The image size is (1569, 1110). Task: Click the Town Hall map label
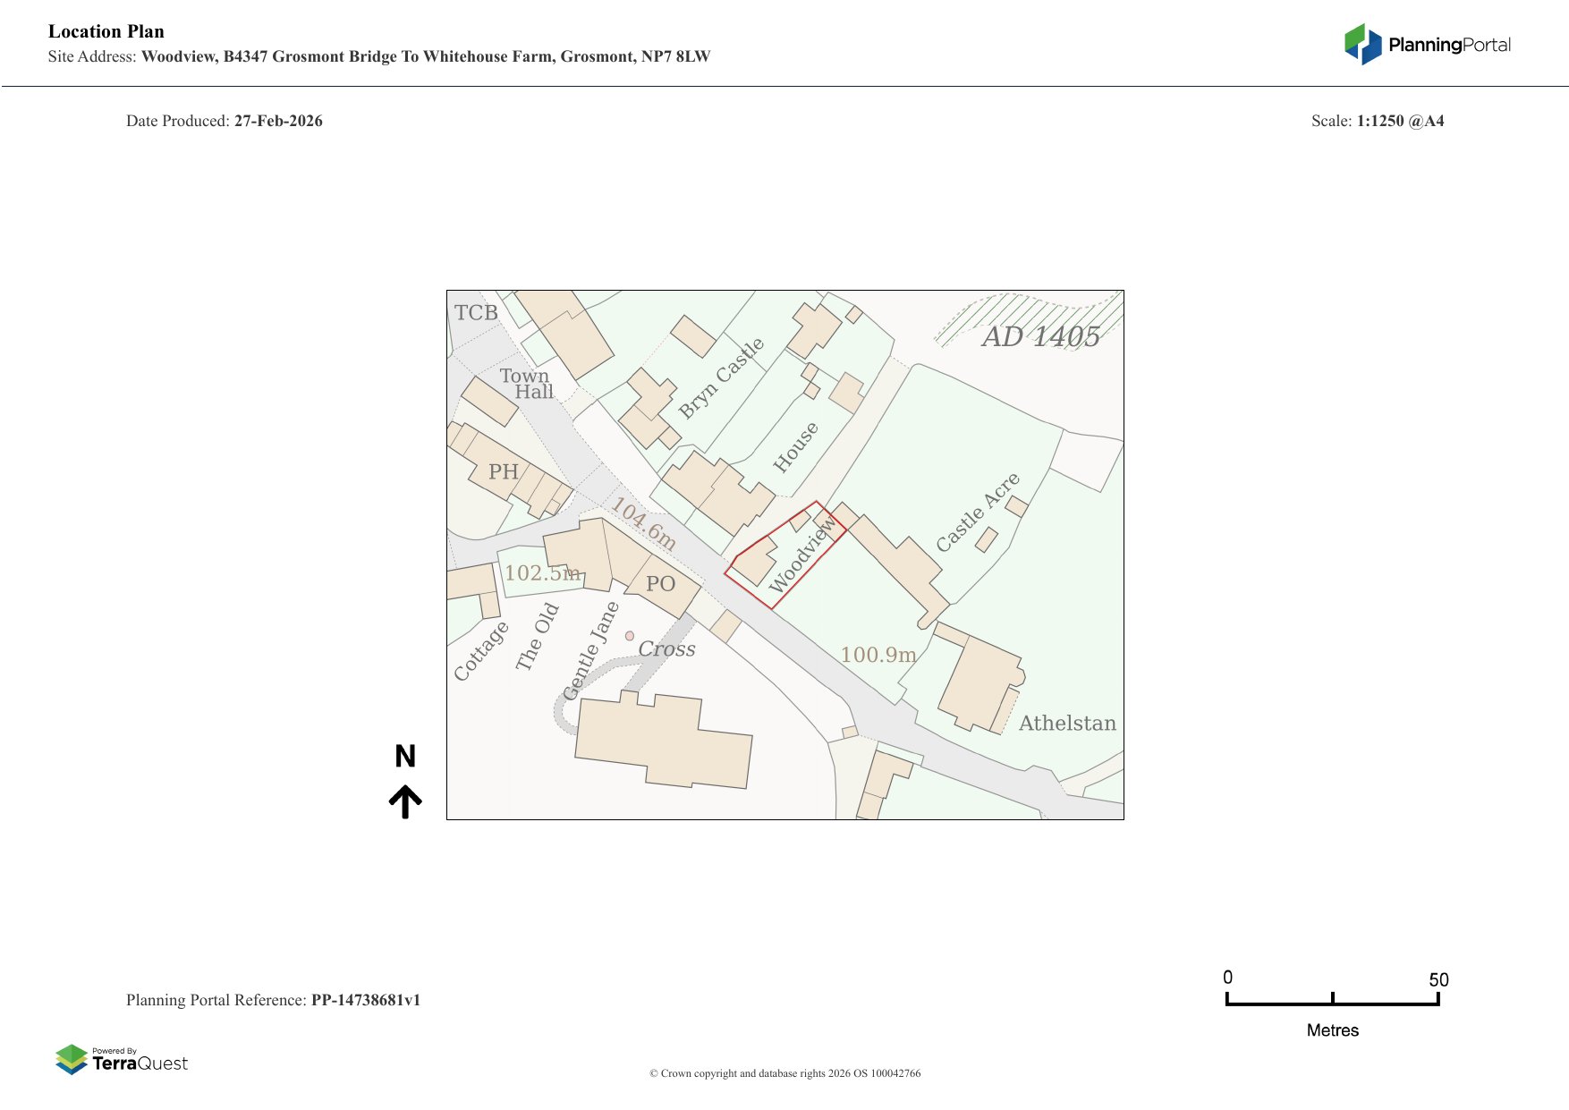[x=526, y=384]
